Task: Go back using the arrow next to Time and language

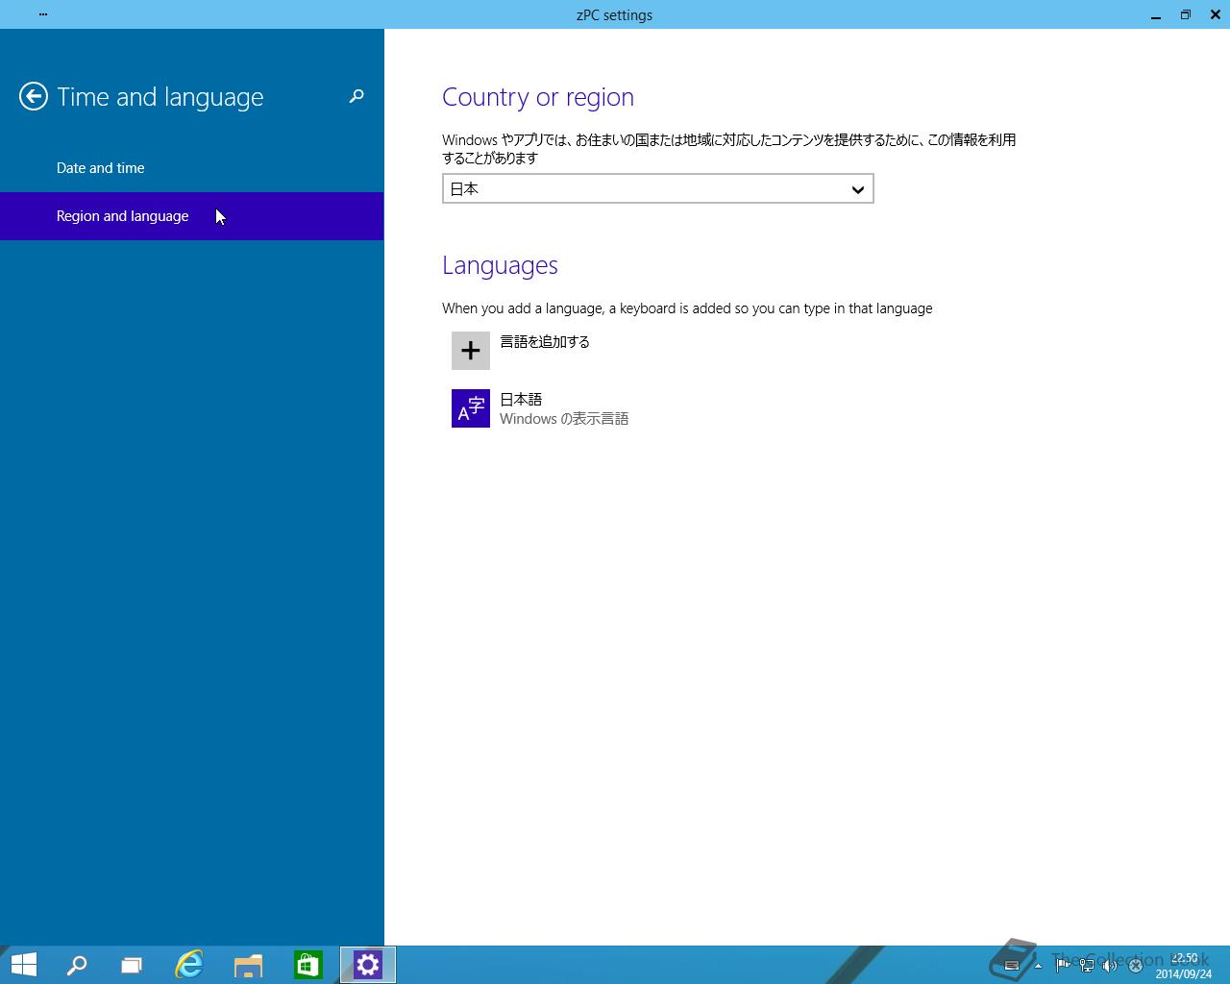Action: coord(34,96)
